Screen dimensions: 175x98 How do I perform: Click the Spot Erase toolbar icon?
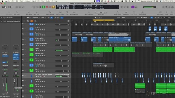tap(37, 13)
